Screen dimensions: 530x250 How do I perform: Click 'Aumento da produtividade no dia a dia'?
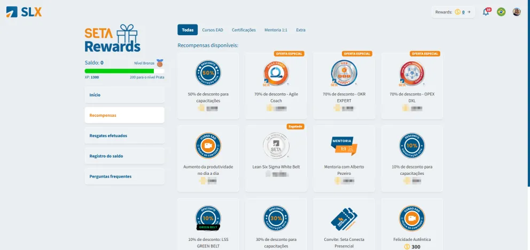point(208,170)
